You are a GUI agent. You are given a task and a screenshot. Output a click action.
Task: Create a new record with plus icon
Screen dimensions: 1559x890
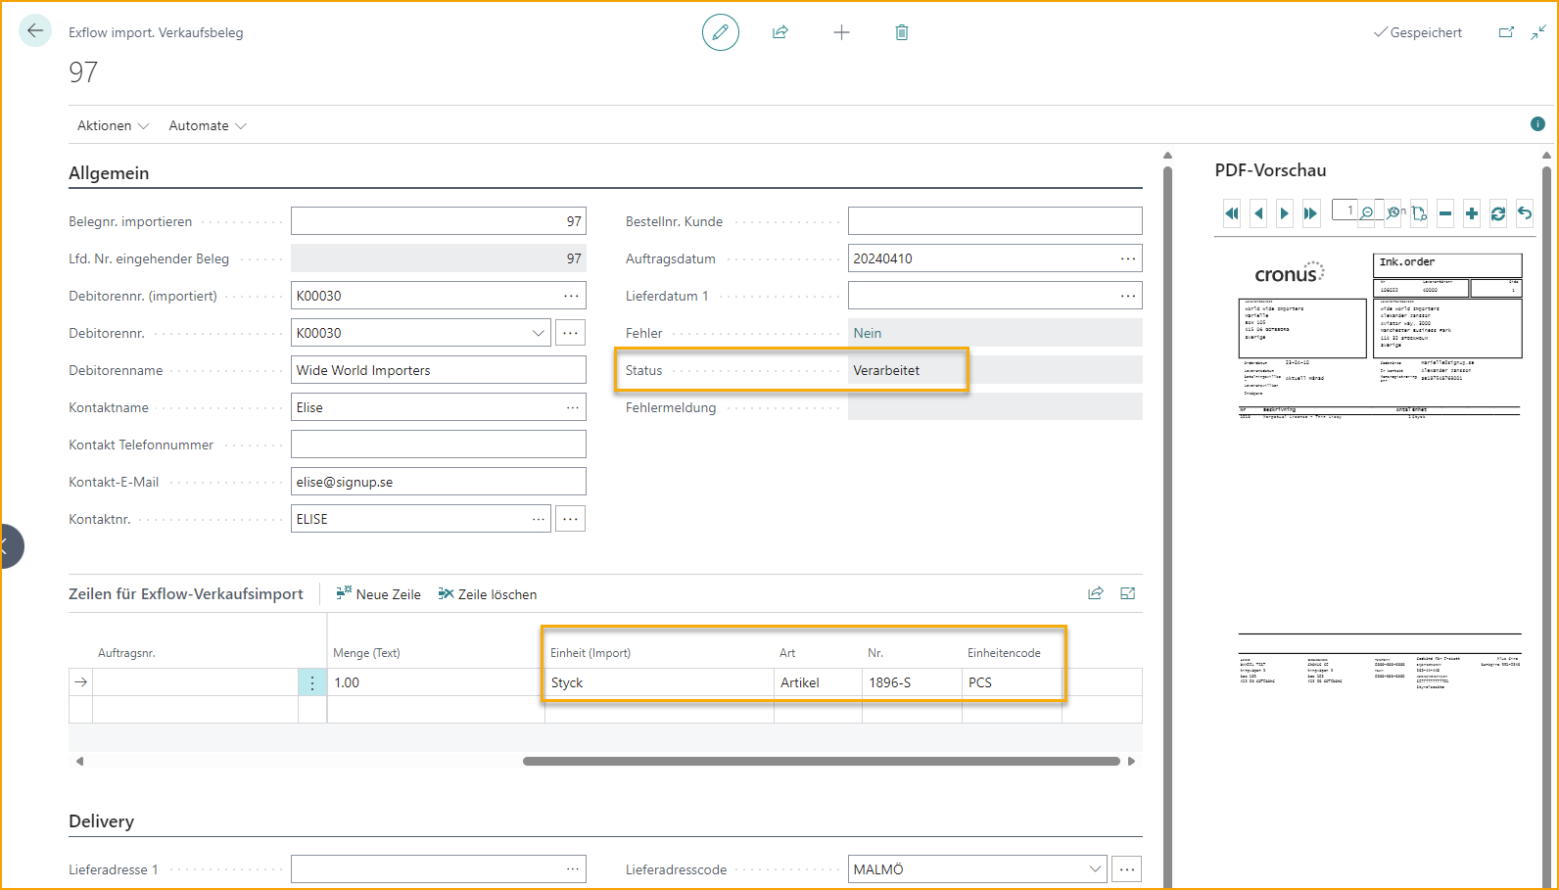point(841,32)
